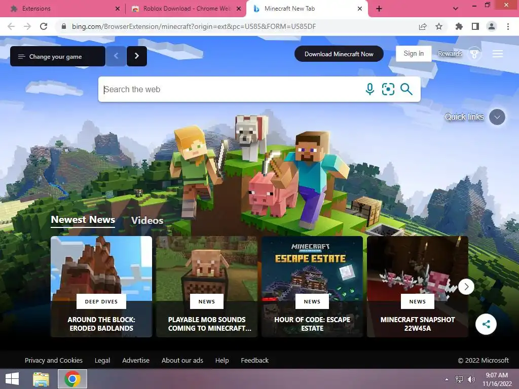Toggle the Chrome side panel icon
Screen dimensions: 519x389
coord(475,26)
